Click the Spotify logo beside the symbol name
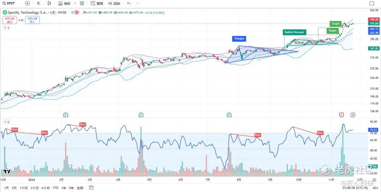 (5, 12)
